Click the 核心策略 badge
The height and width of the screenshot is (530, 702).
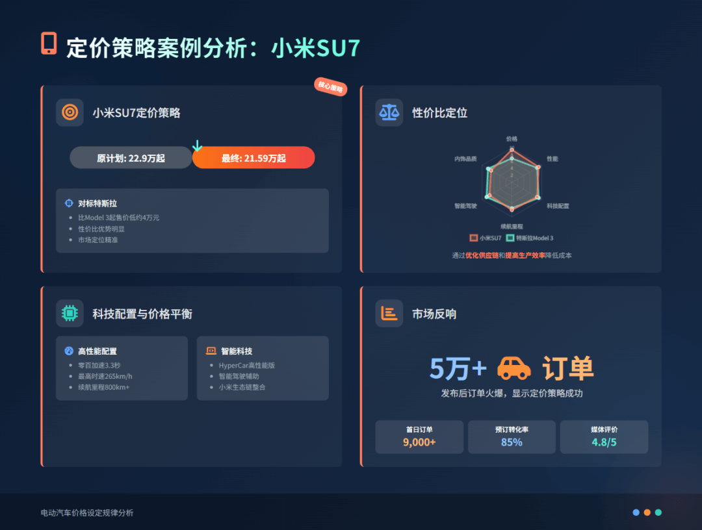coord(330,86)
